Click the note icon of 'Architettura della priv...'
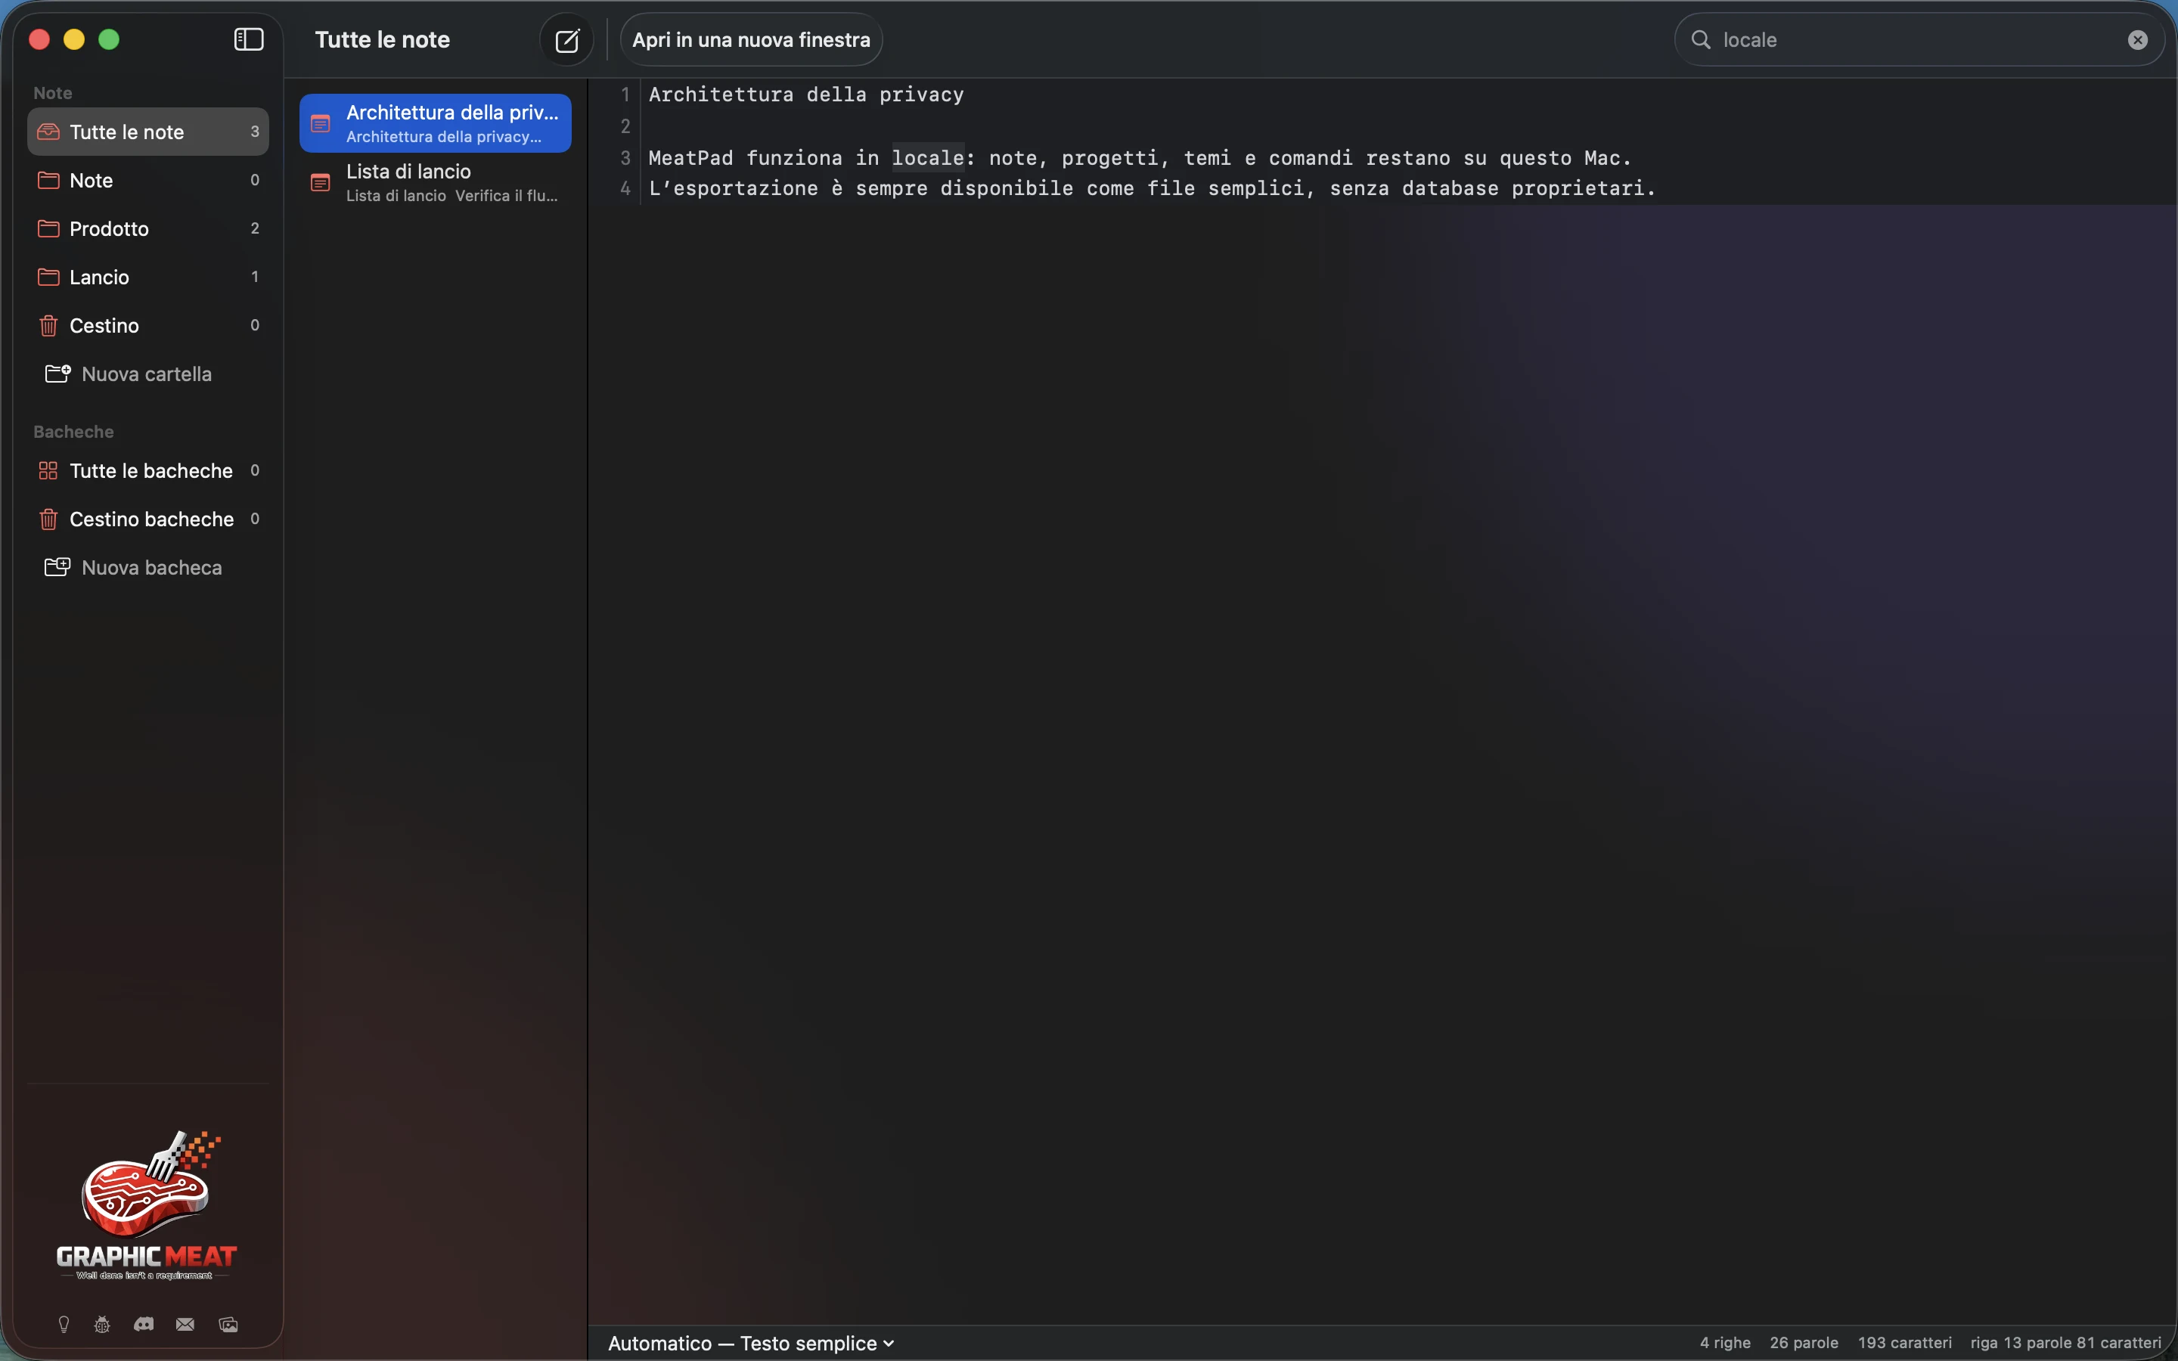Image resolution: width=2178 pixels, height=1361 pixels. coord(321,123)
